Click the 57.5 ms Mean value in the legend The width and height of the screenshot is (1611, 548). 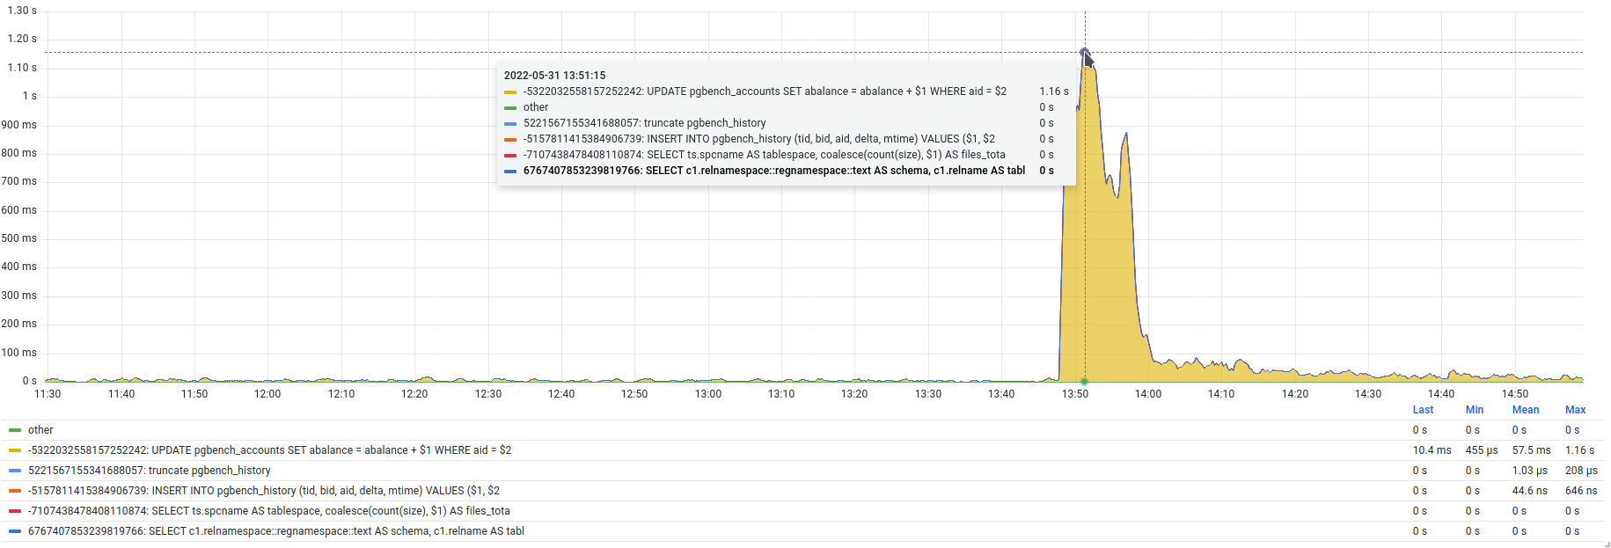pyautogui.click(x=1531, y=450)
